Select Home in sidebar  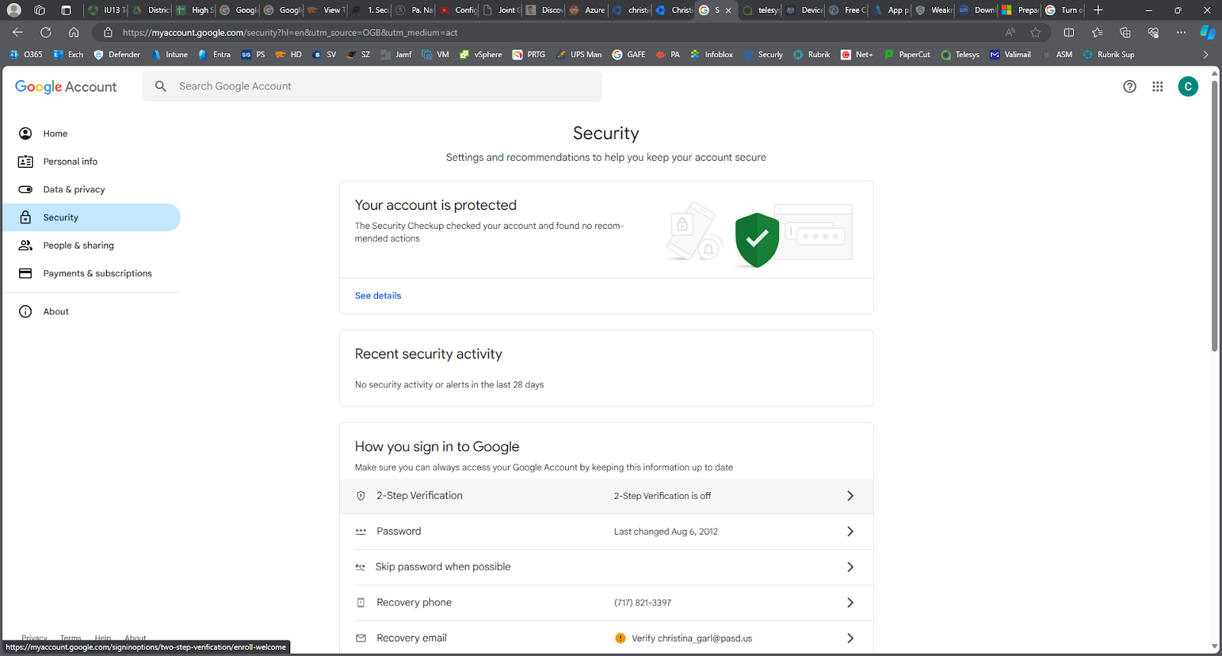[92, 133]
